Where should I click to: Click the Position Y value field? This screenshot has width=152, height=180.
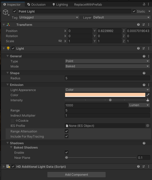[x=109, y=31]
